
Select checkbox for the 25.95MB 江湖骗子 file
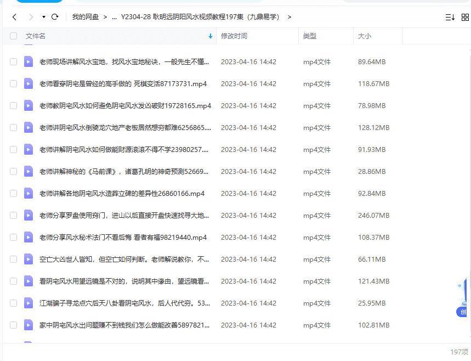click(14, 303)
